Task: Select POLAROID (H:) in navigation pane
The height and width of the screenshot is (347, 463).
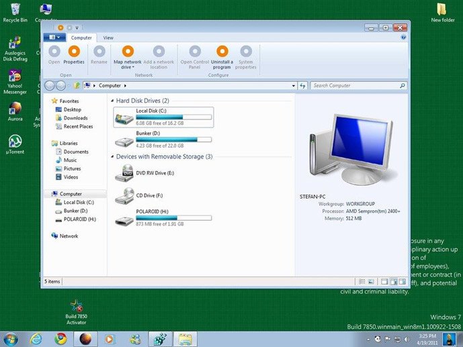Action: pyautogui.click(x=76, y=219)
